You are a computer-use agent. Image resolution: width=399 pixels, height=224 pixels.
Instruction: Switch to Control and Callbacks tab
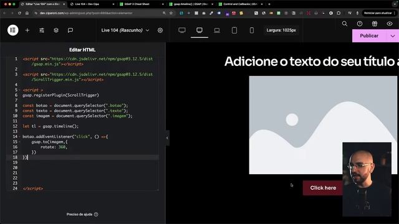tap(239, 4)
